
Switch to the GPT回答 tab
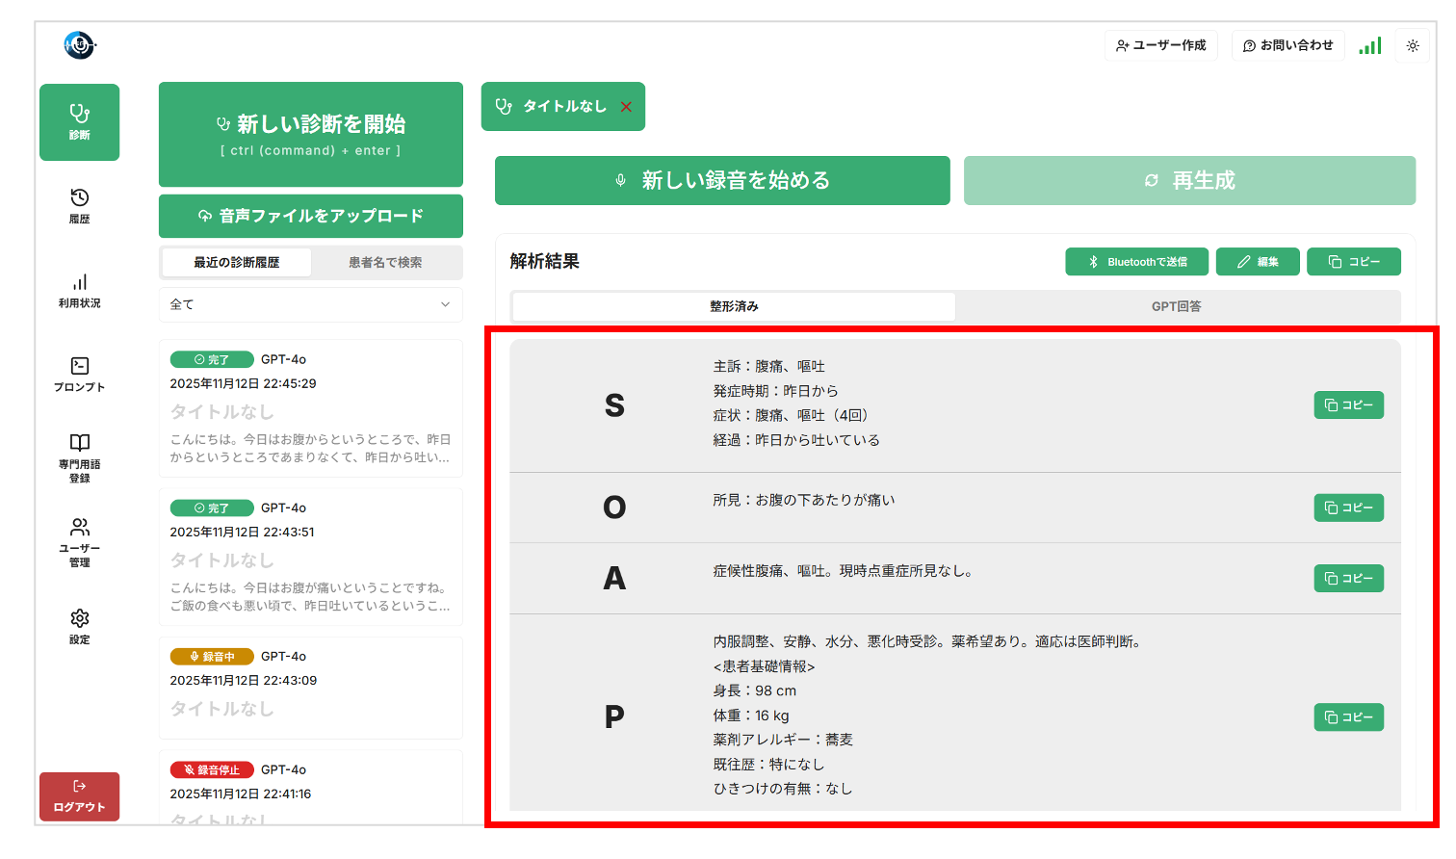tap(1176, 306)
